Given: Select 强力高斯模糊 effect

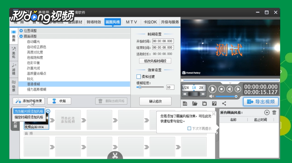Looking at the screenshot, I should click(36, 89).
